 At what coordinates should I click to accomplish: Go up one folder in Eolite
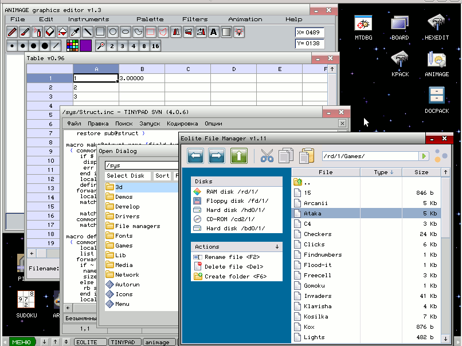238,155
